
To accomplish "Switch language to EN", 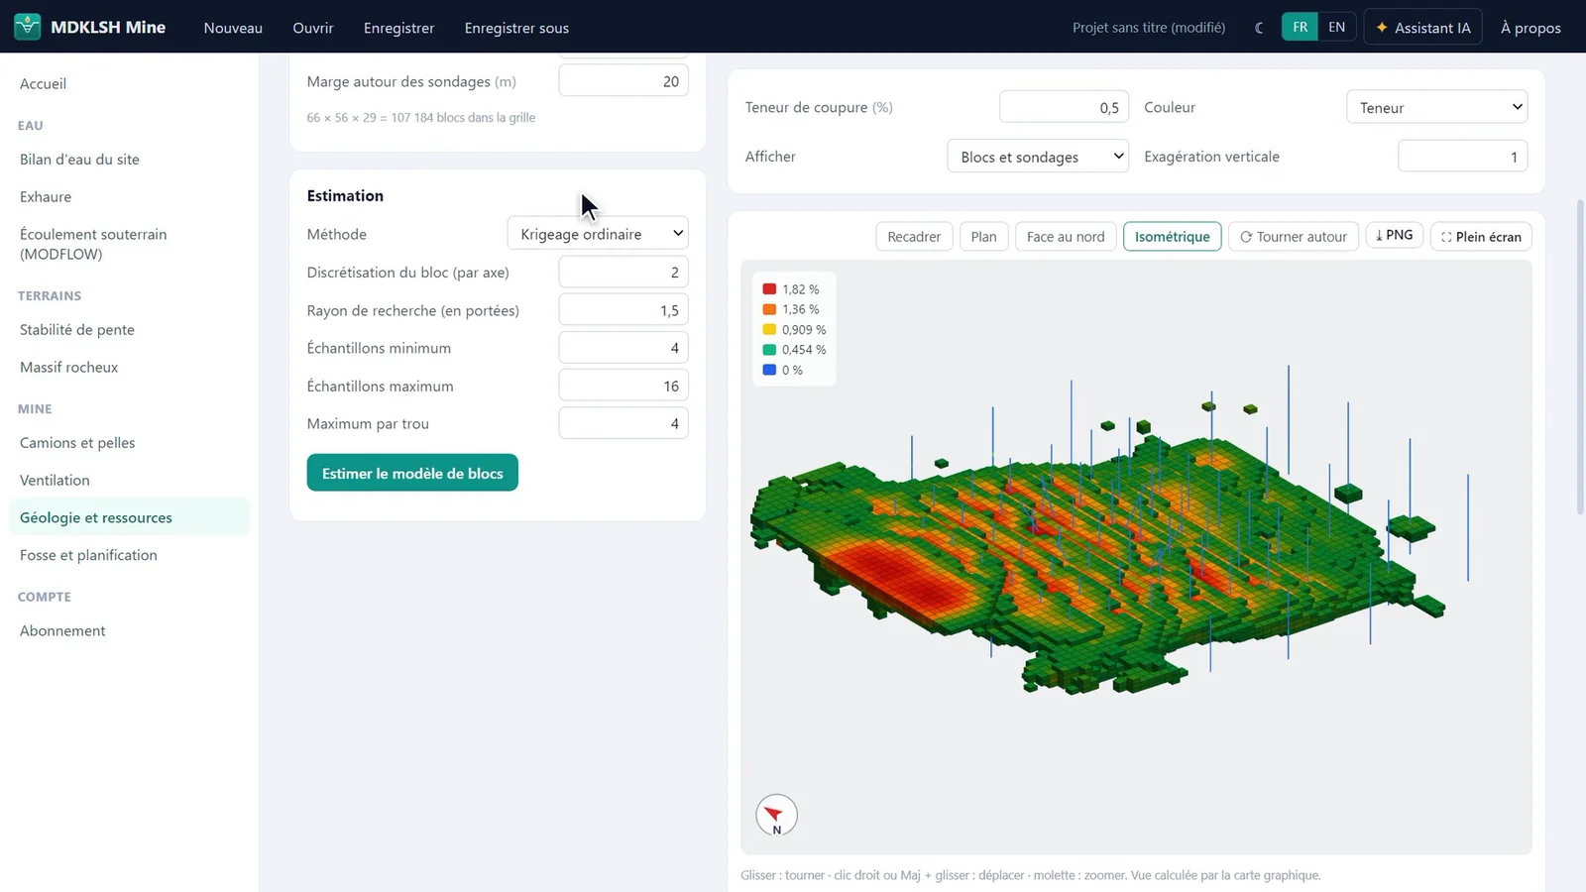I will (x=1336, y=27).
